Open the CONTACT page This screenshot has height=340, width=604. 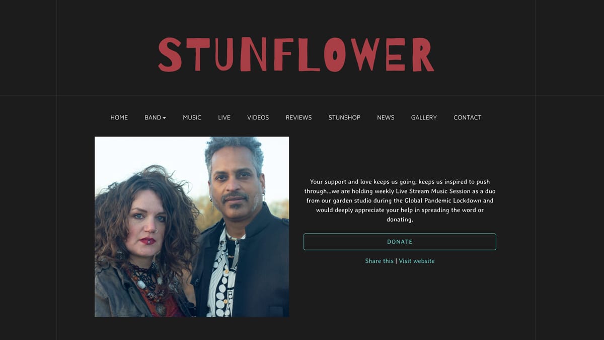click(x=467, y=117)
